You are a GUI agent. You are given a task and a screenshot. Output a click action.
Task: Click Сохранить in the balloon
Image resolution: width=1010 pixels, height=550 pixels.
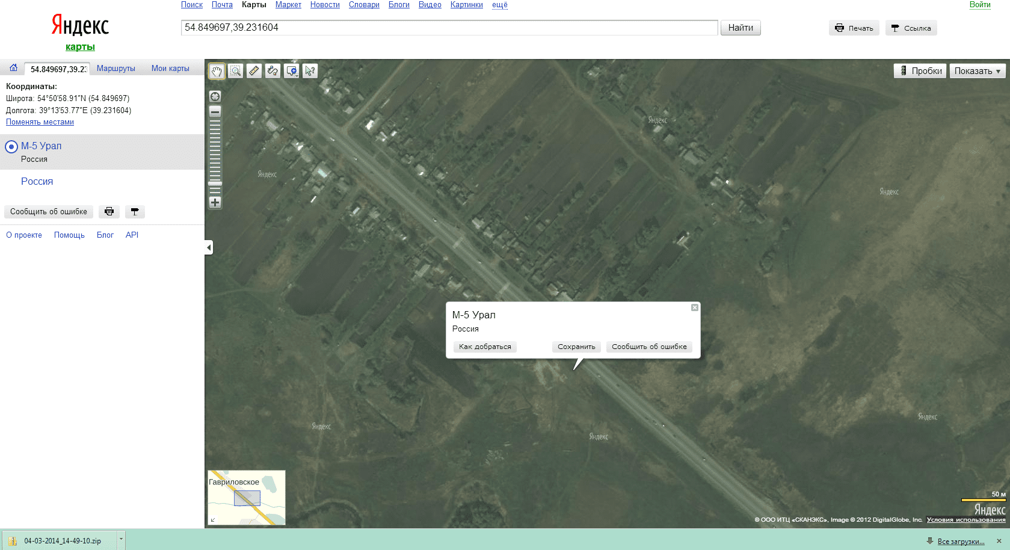pos(576,347)
